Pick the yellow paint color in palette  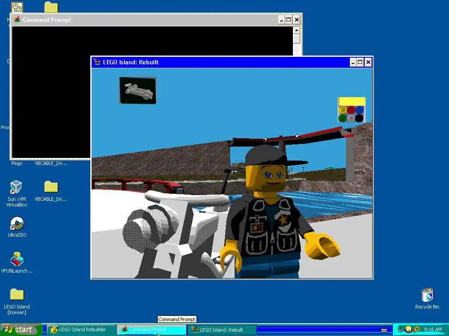[343, 110]
